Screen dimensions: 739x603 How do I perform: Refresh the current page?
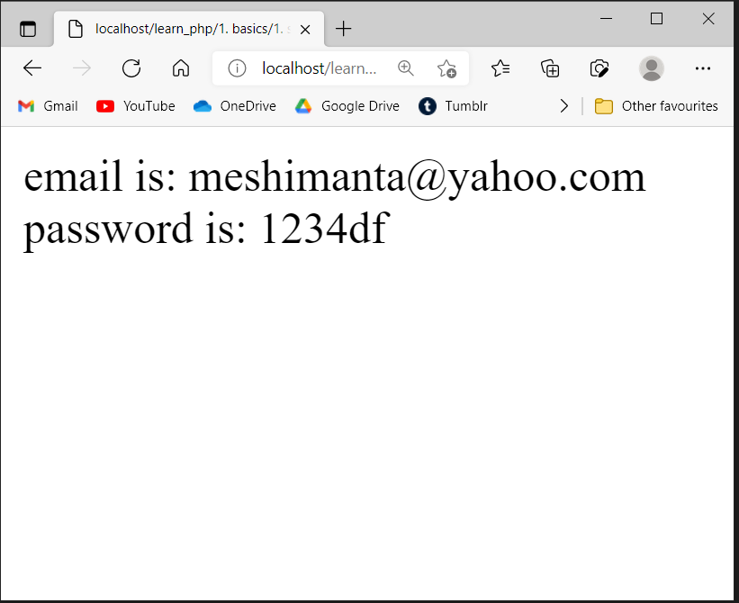tap(131, 68)
